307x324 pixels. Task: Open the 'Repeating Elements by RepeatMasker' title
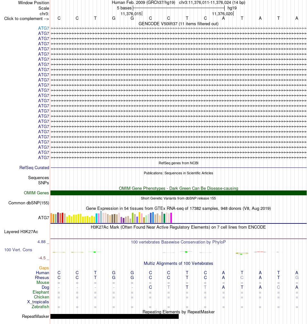178,312
